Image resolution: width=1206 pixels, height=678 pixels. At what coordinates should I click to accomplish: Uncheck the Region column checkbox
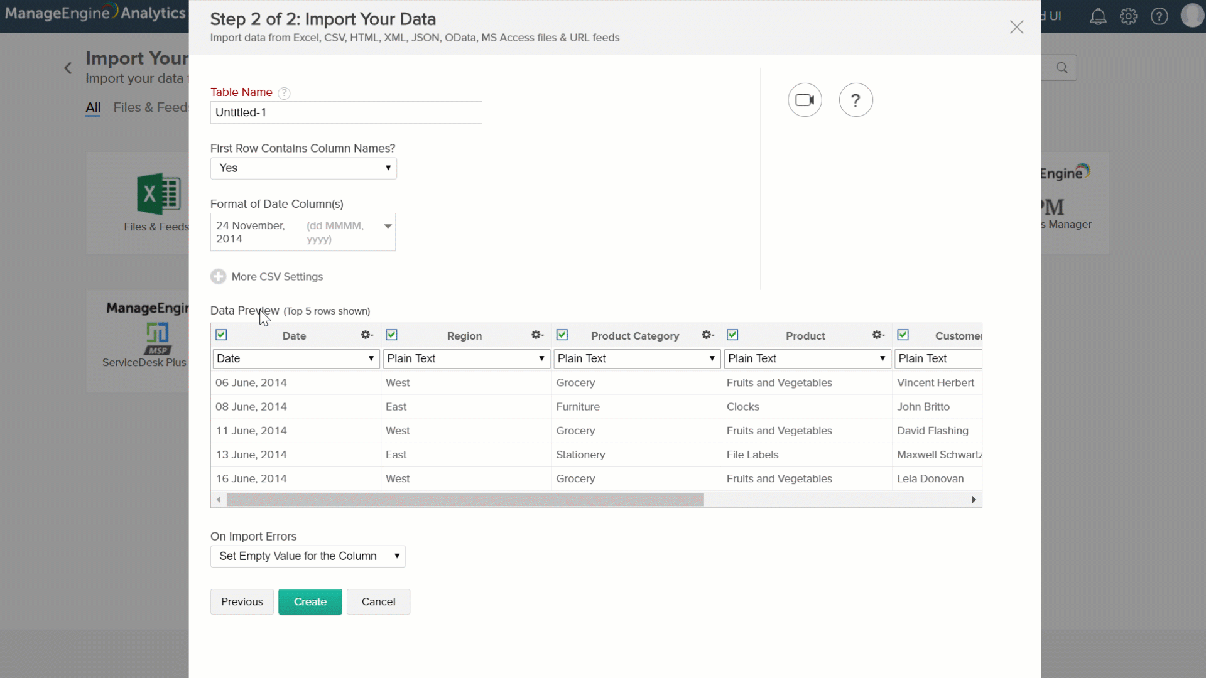tap(391, 335)
